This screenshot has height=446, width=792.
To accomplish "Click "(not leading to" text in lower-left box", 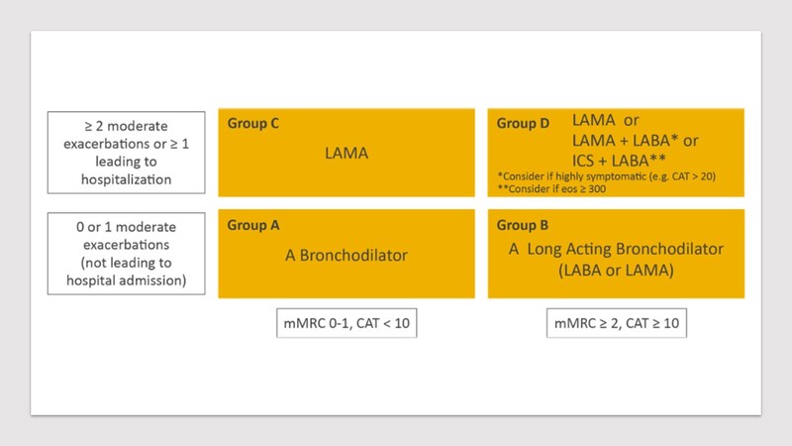I will (x=127, y=262).
